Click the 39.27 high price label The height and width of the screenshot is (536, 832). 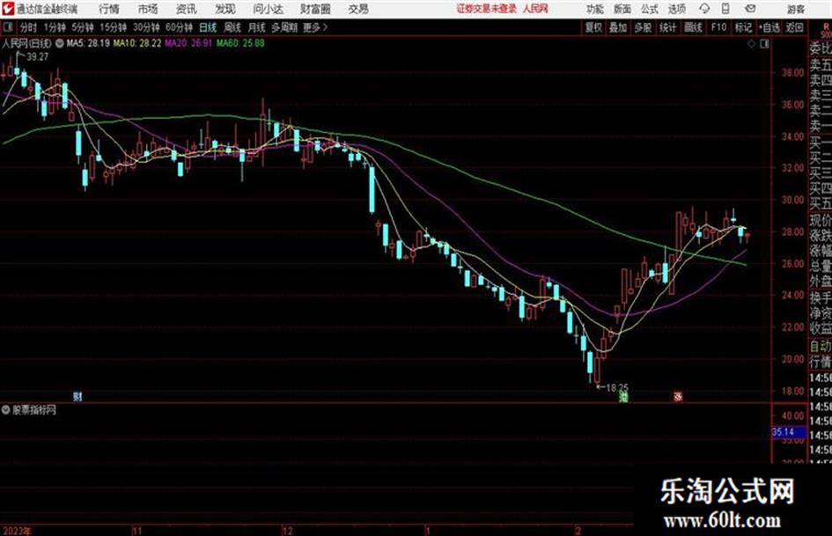tap(37, 57)
